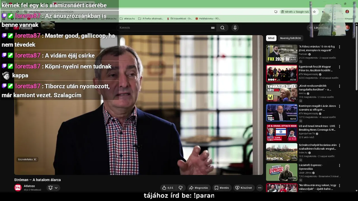This screenshot has height=201, width=358.
Task: Open more actions menu below the video
Action: [x=260, y=188]
